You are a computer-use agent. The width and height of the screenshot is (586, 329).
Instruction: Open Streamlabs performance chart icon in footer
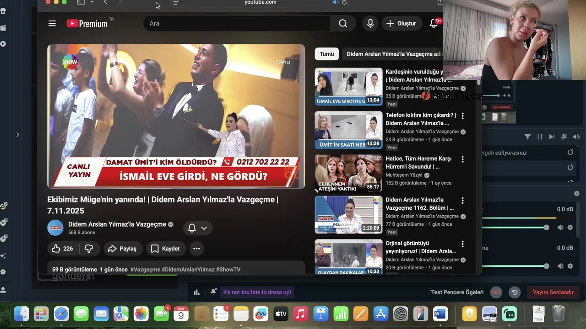[x=197, y=292]
